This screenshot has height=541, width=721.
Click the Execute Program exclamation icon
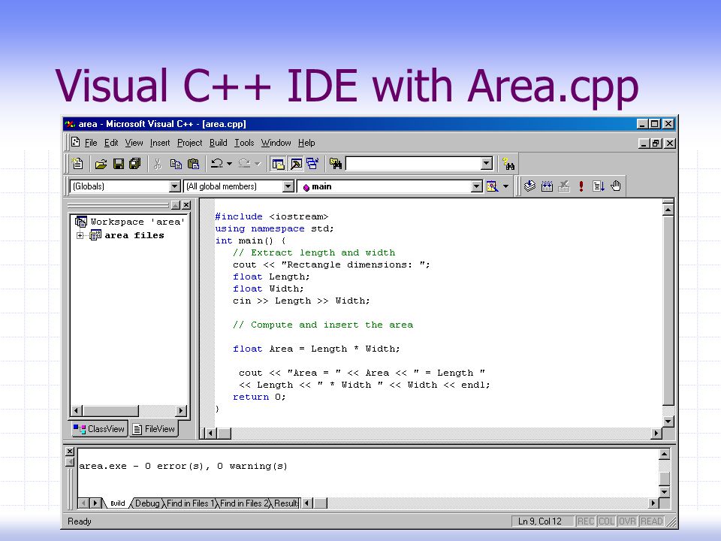pyautogui.click(x=581, y=186)
